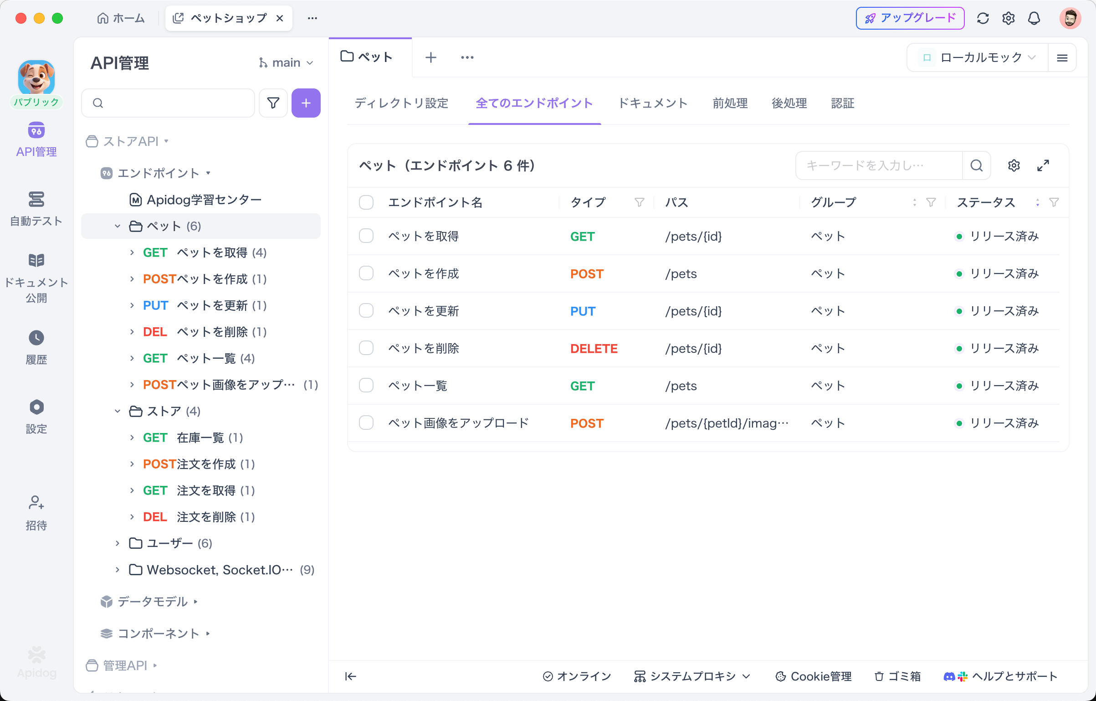Image resolution: width=1096 pixels, height=701 pixels.
Task: Open ヘルプとサポート
Action: (1000, 676)
